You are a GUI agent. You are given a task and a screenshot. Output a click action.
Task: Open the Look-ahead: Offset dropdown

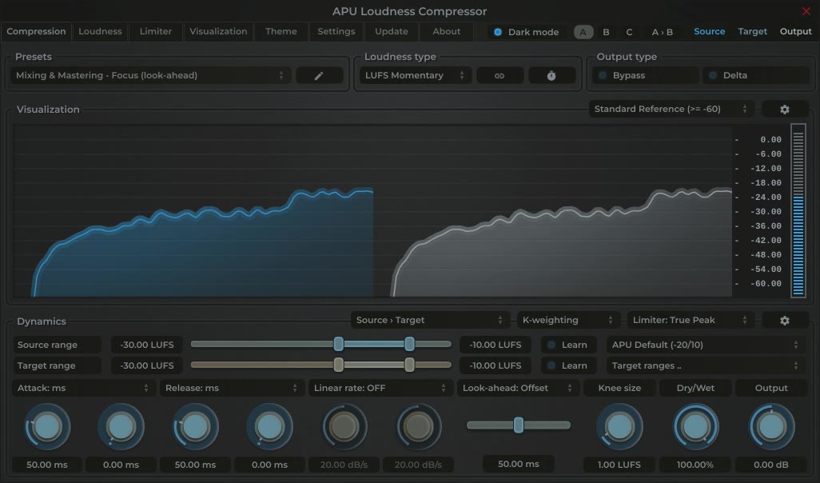518,389
